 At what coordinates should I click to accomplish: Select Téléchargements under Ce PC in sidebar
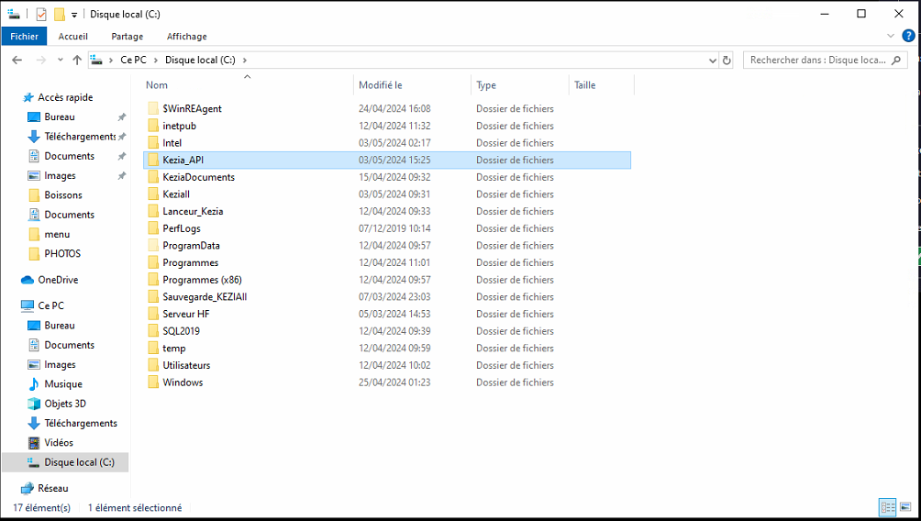pos(81,423)
